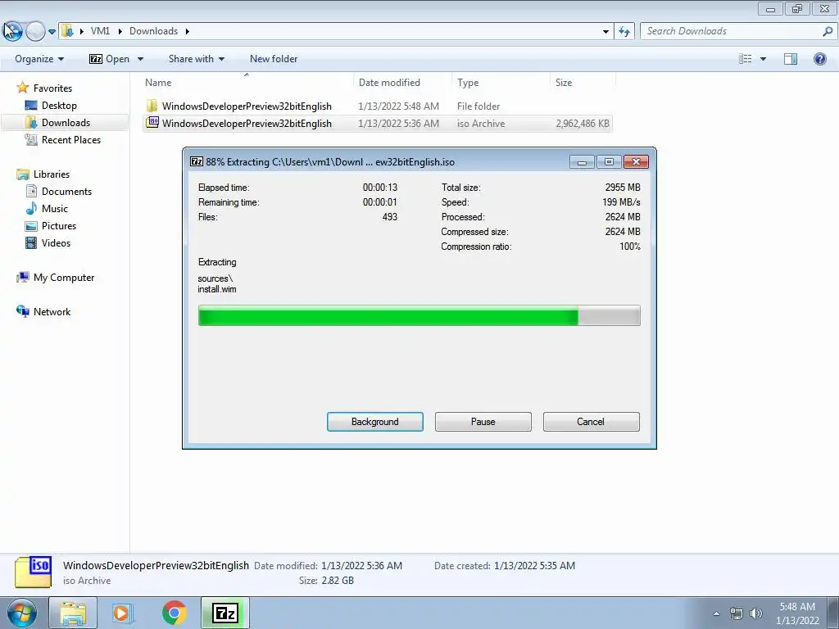Open the Videos library

click(56, 242)
